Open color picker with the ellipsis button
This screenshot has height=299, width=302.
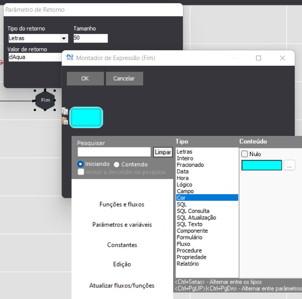click(289, 166)
